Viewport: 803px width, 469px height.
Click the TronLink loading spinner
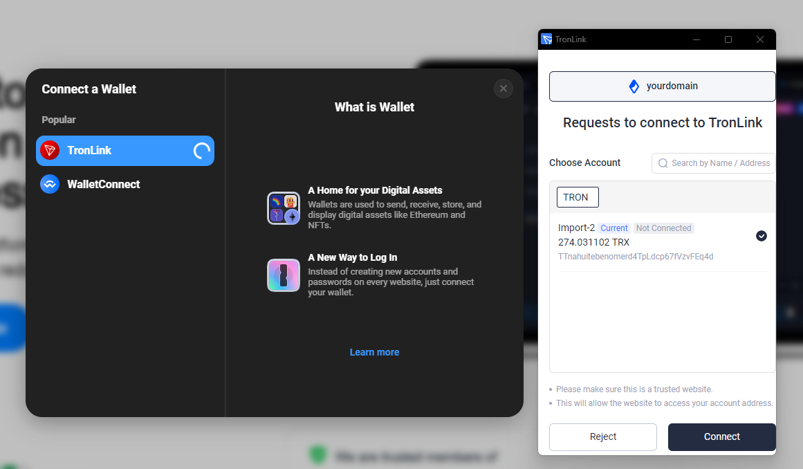pyautogui.click(x=201, y=151)
